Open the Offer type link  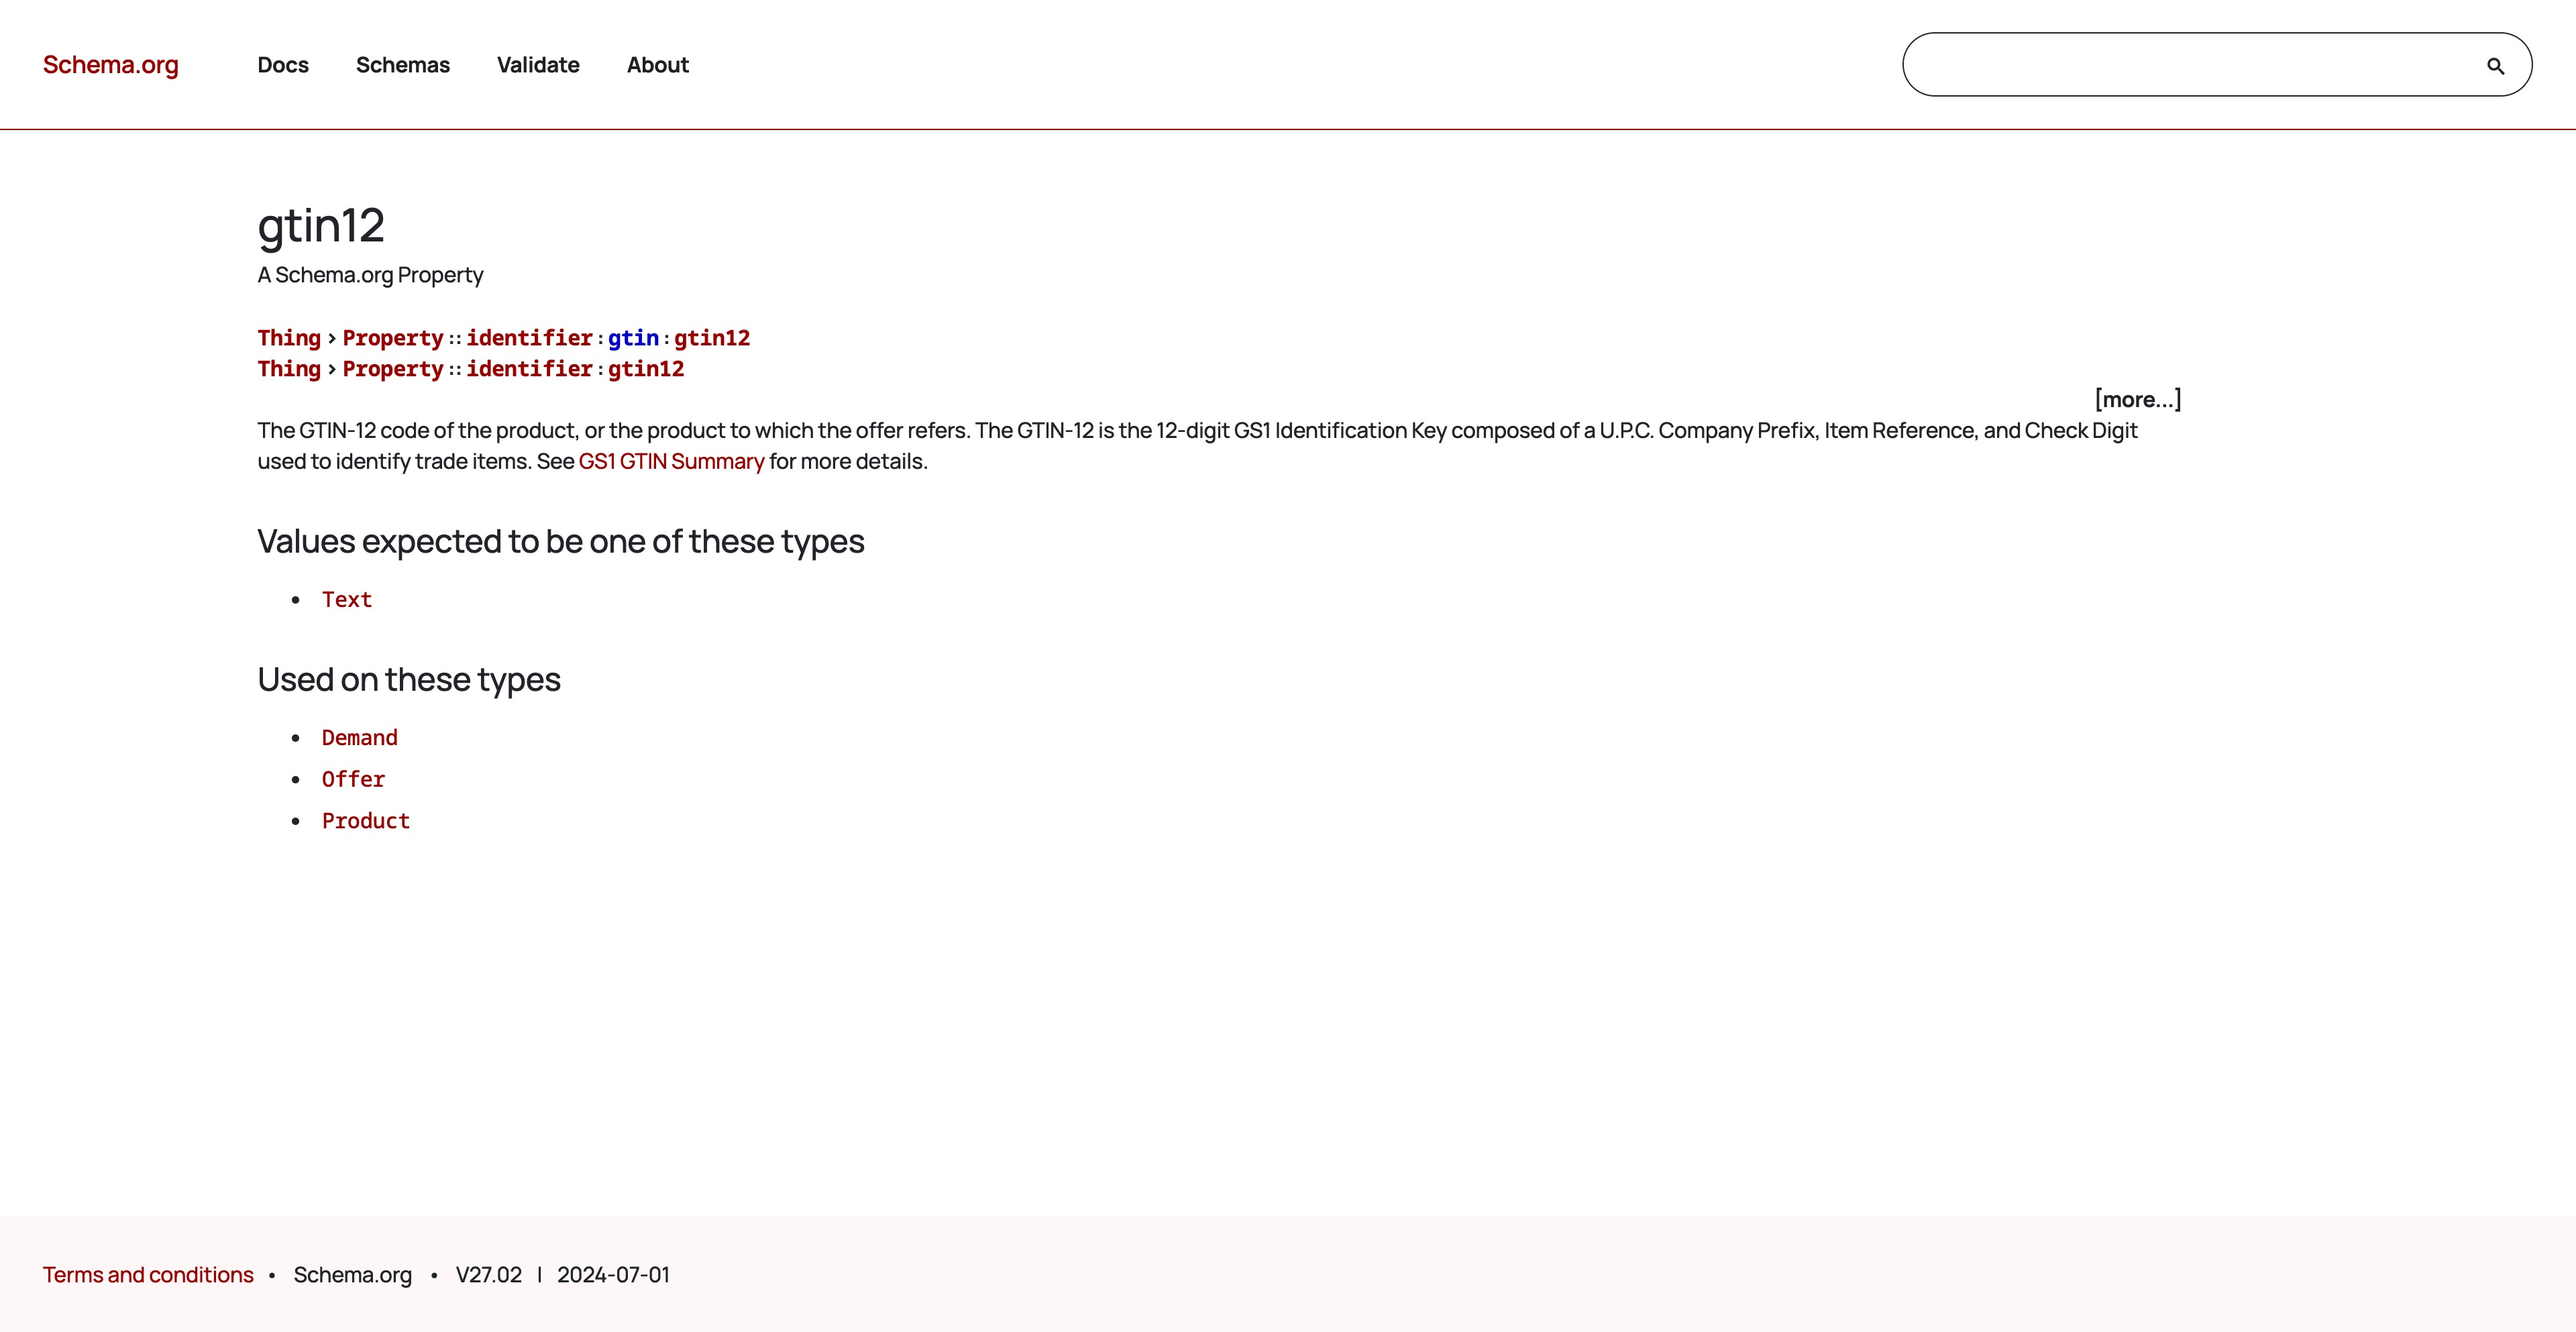click(353, 779)
